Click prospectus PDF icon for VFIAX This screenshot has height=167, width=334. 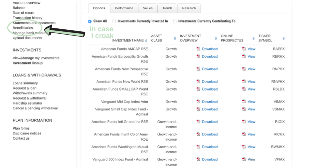coord(244,159)
